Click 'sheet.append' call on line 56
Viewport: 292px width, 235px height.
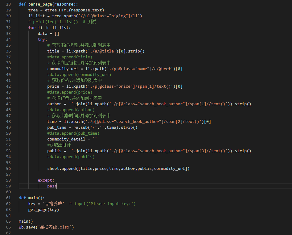(61, 169)
